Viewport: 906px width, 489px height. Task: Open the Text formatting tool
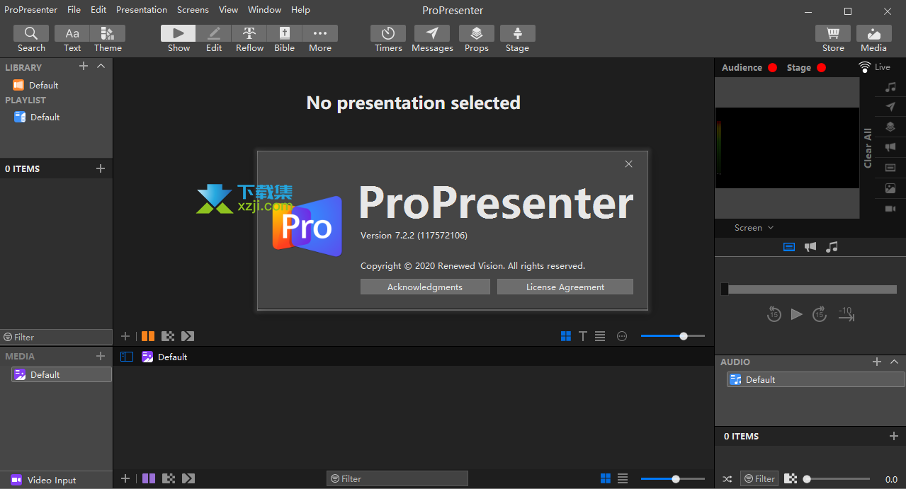(x=72, y=39)
